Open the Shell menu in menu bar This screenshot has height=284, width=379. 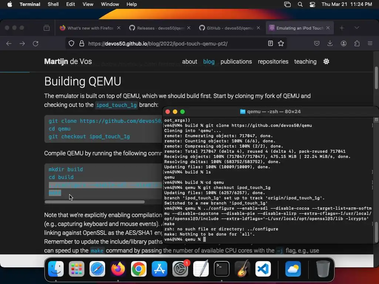pos(53,4)
